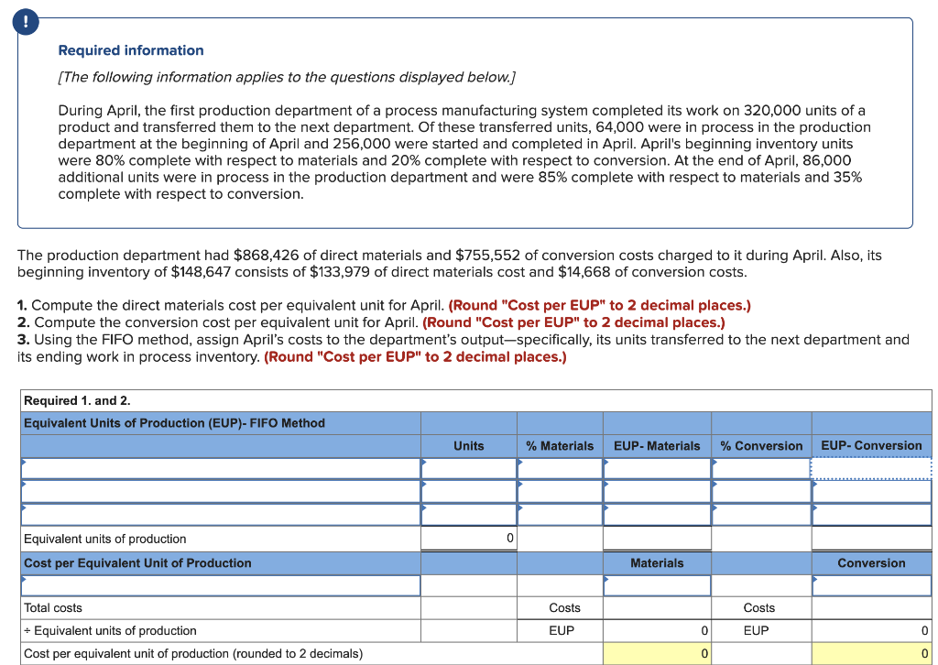Click the Total costs cell under Materials
The width and height of the screenshot is (938, 665).
tap(656, 607)
